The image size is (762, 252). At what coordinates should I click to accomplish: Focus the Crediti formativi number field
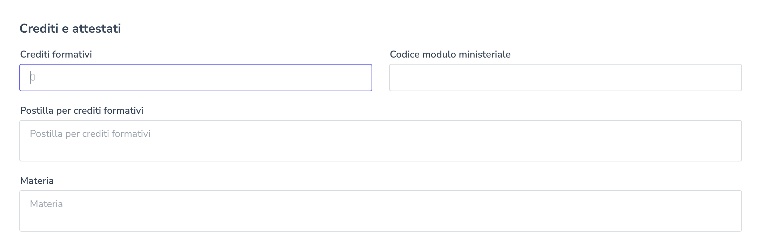(196, 78)
